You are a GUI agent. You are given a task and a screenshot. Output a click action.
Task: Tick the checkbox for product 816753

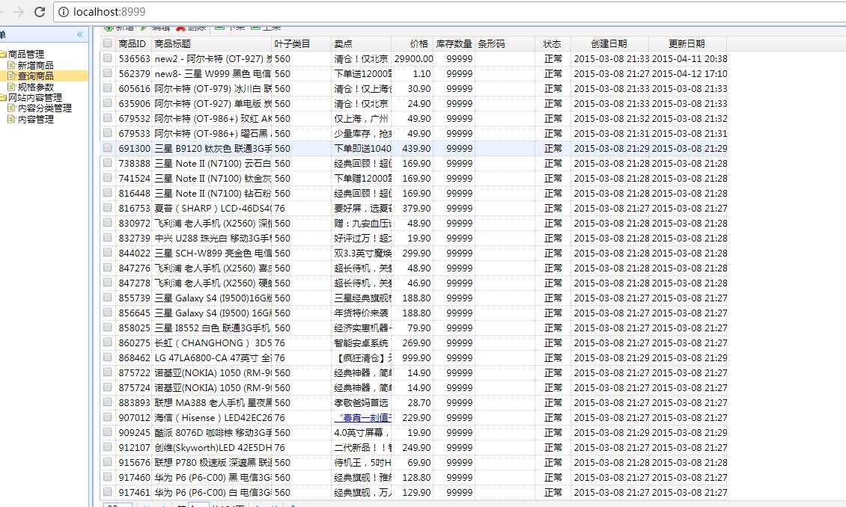[x=108, y=208]
